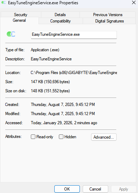Click the filename field EasyTuneEngineService.exe

(x=74, y=35)
